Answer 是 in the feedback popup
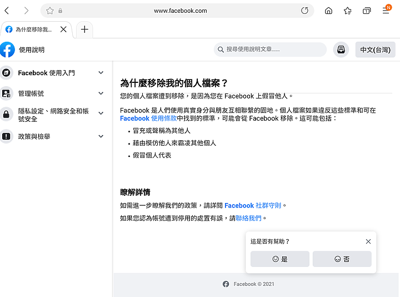Viewport: 400px width, 297px height. point(280,259)
